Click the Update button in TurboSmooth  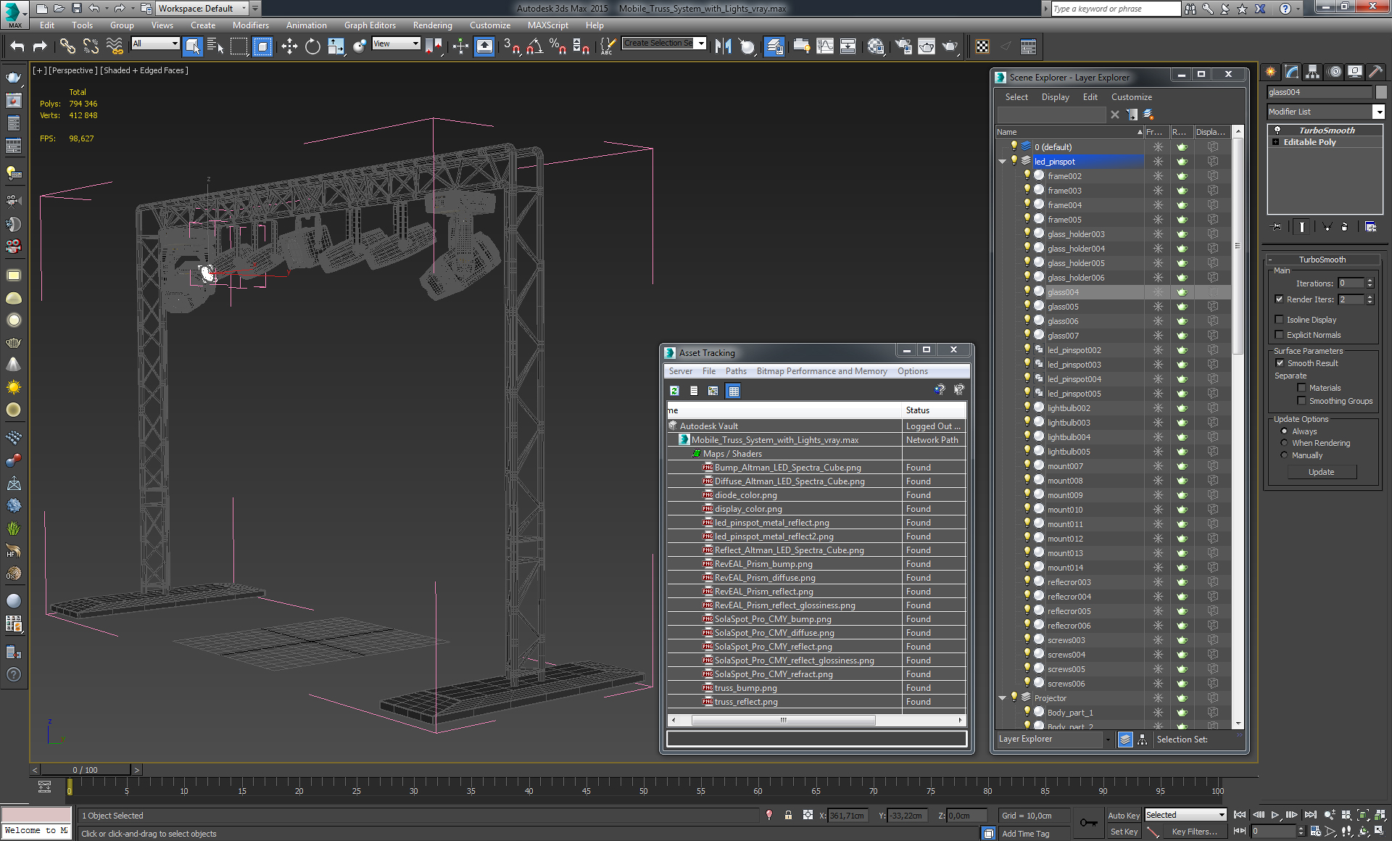pos(1321,472)
